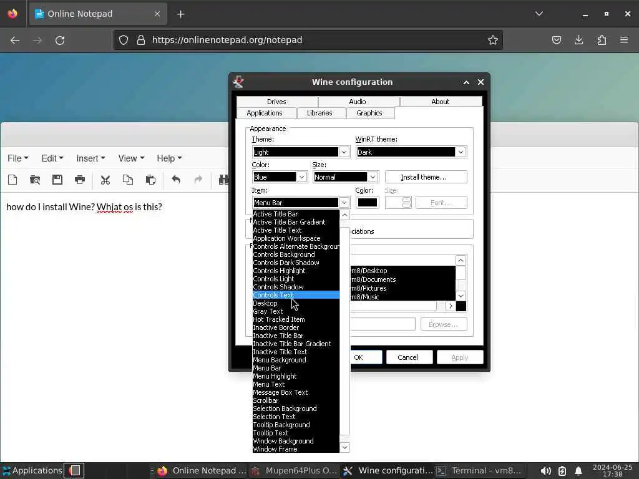The height and width of the screenshot is (479, 639).
Task: Select Menu Highlight in item list
Action: point(296,376)
